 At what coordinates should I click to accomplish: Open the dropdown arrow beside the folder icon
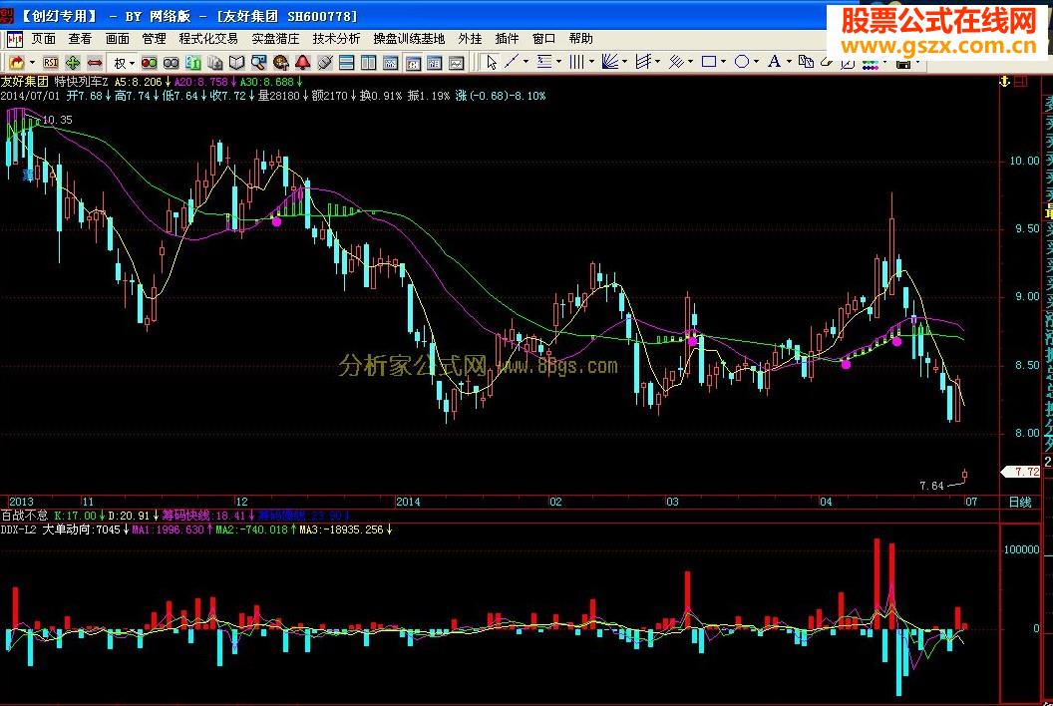click(x=32, y=63)
